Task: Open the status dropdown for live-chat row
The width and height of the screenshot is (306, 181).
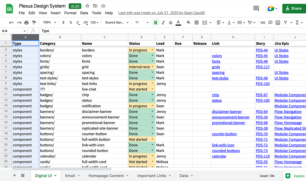Action: [x=152, y=89]
